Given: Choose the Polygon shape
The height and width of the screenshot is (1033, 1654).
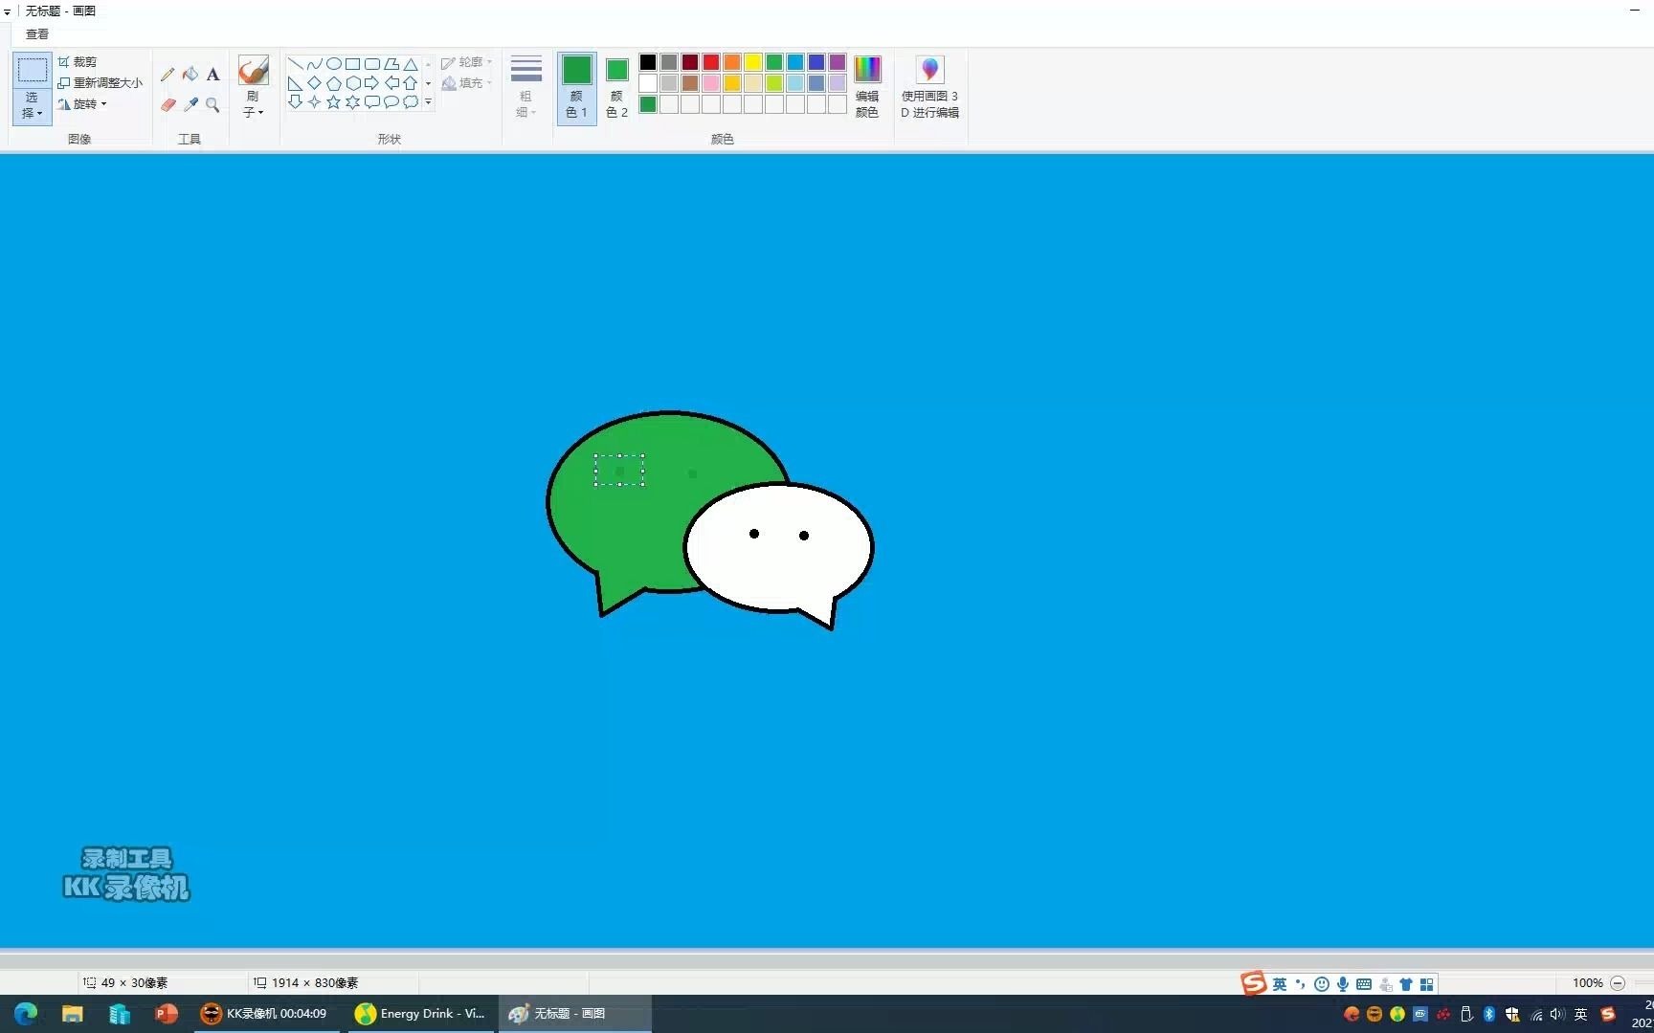Looking at the screenshot, I should point(391,64).
